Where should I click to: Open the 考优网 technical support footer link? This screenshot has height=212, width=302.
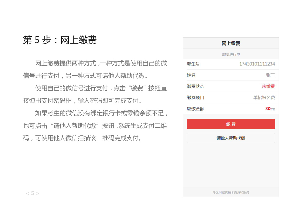pos(231,192)
